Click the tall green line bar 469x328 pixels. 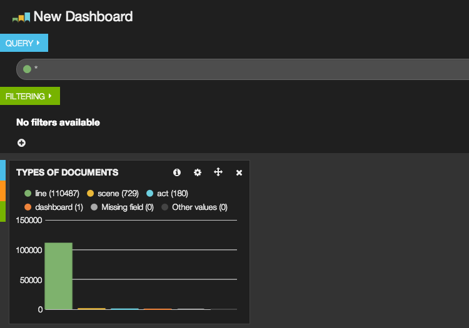59,276
